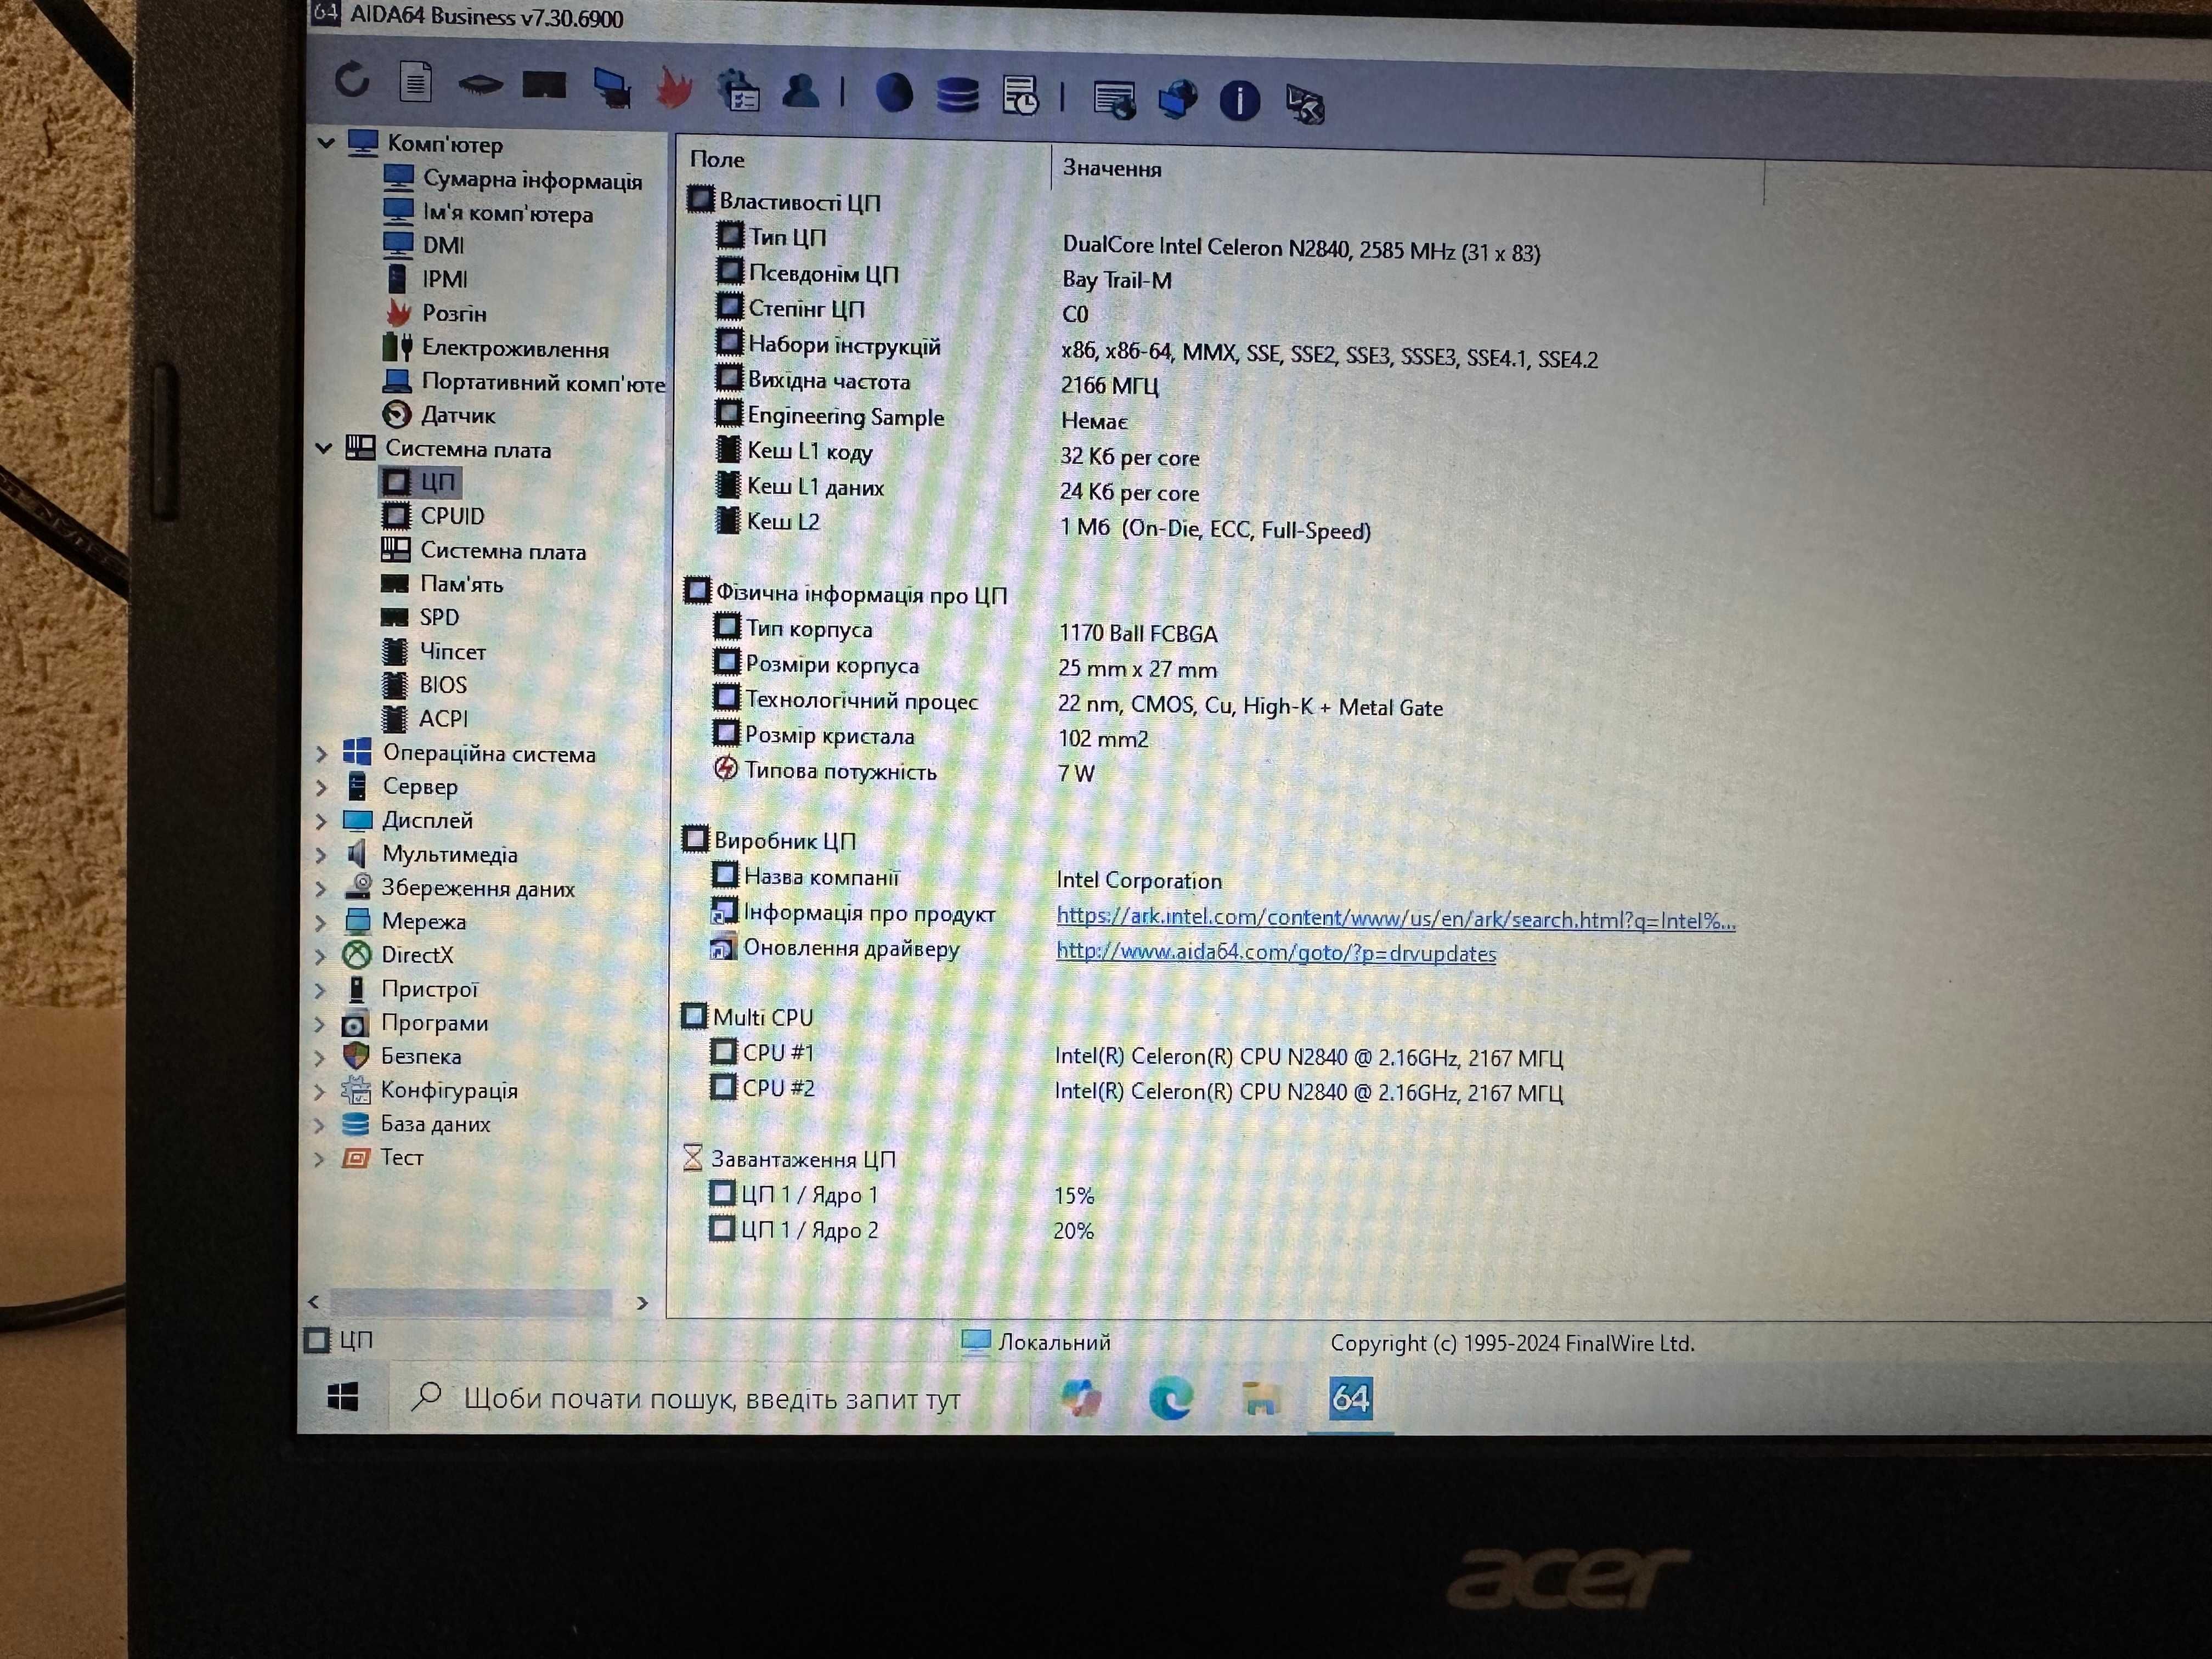
Task: Collapse the Комп'ютер tree node
Action: pyautogui.click(x=326, y=143)
